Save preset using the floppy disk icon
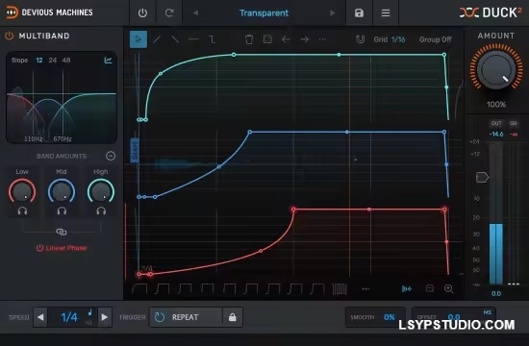The image size is (529, 346). 359,13
